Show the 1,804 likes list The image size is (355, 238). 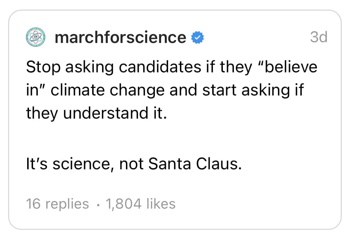tap(140, 204)
